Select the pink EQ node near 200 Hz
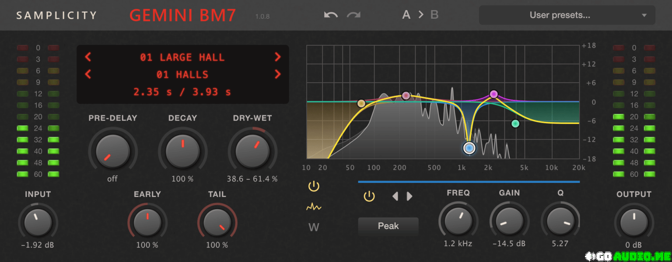The image size is (672, 262). pyautogui.click(x=406, y=95)
